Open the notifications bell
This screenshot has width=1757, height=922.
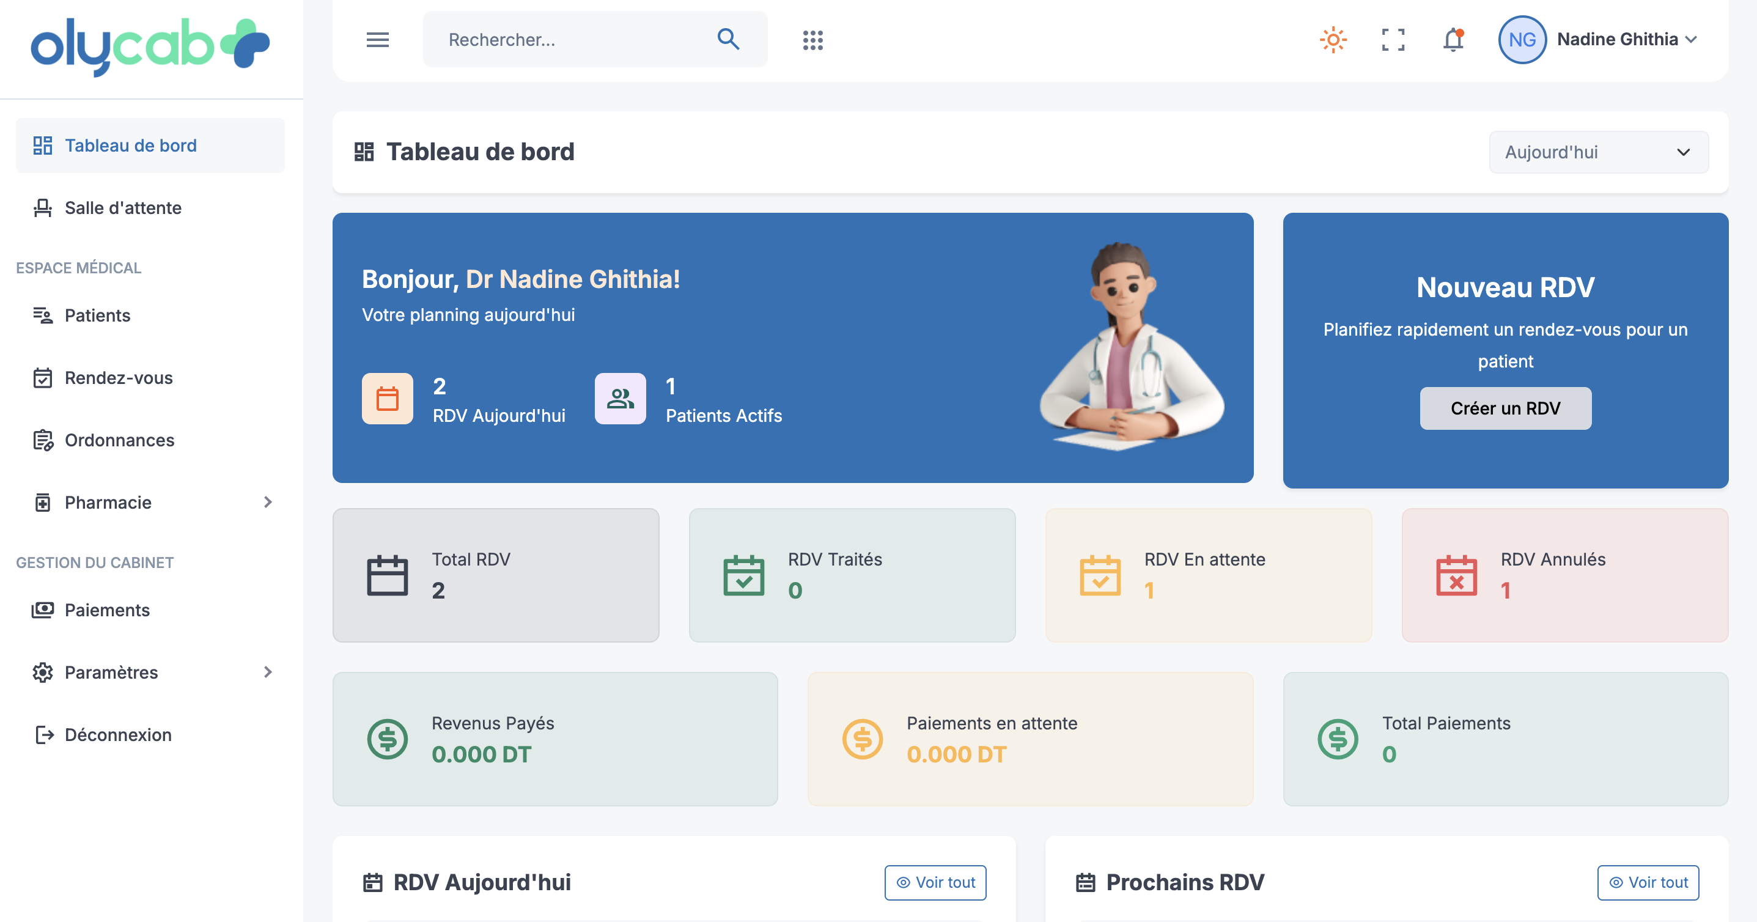tap(1453, 40)
